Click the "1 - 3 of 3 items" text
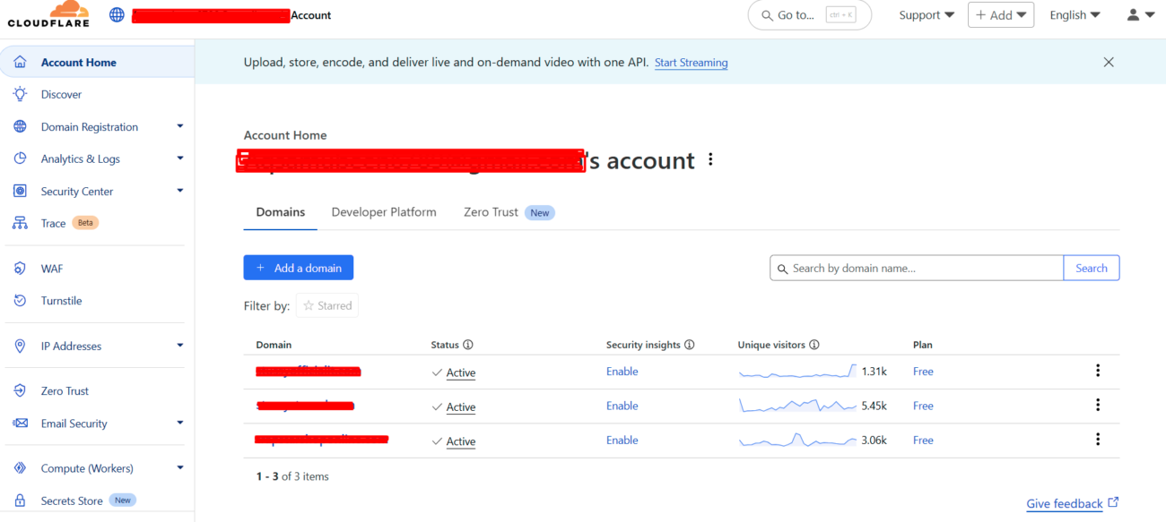The width and height of the screenshot is (1166, 522). [x=292, y=476]
